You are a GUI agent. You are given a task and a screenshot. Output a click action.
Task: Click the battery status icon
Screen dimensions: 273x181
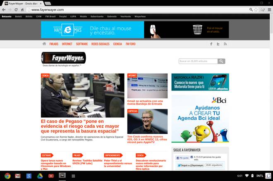click(x=252, y=176)
